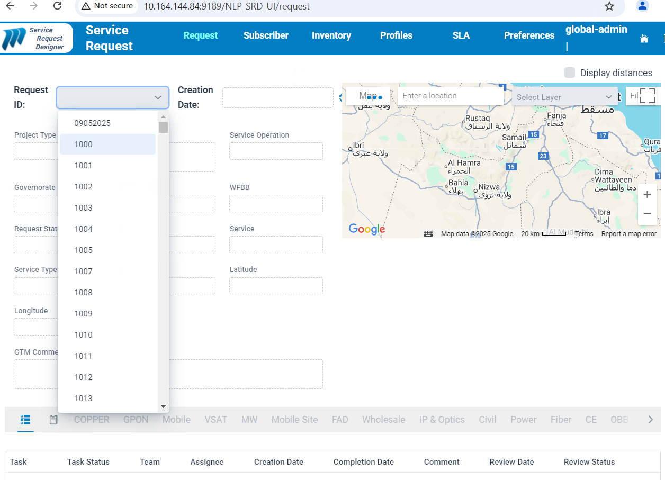Toggle fullscreen map view
The width and height of the screenshot is (665, 480).
[x=647, y=96]
